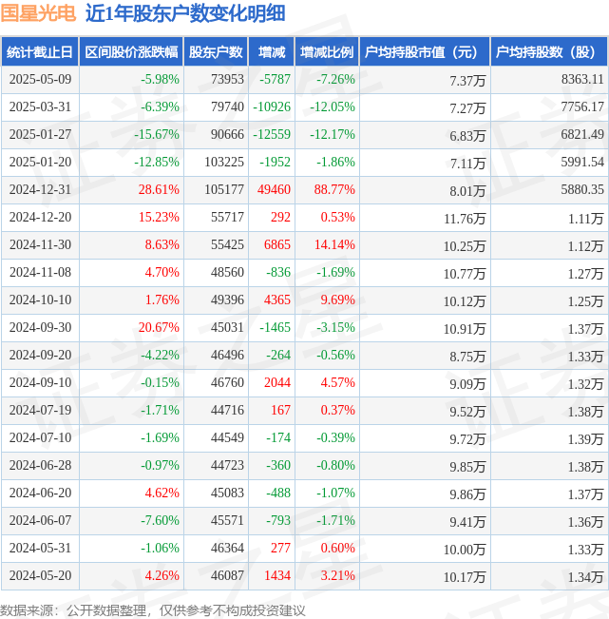The width and height of the screenshot is (609, 619).
Task: Click the date cell 2024-09-10
Action: (40, 382)
